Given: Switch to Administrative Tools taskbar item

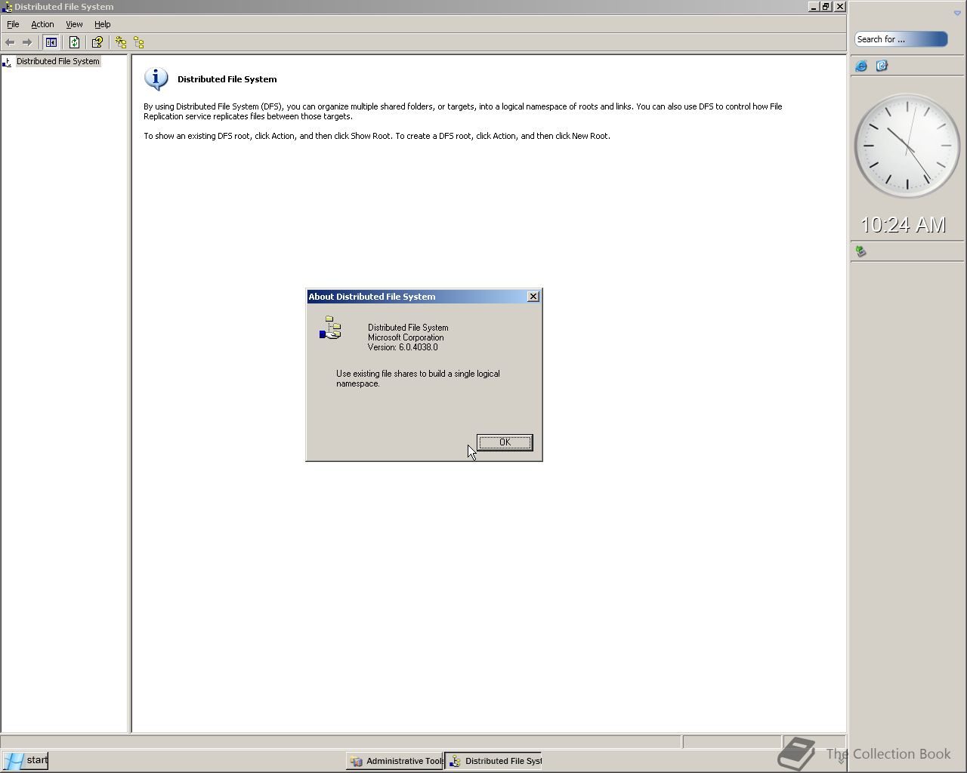Looking at the screenshot, I should tap(394, 761).
